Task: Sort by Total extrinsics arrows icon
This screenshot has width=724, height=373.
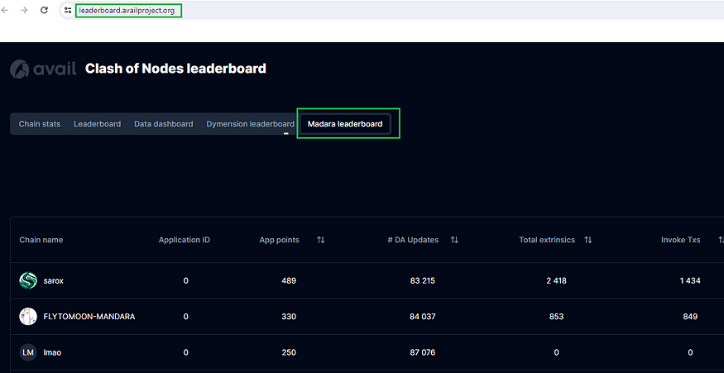Action: point(587,240)
